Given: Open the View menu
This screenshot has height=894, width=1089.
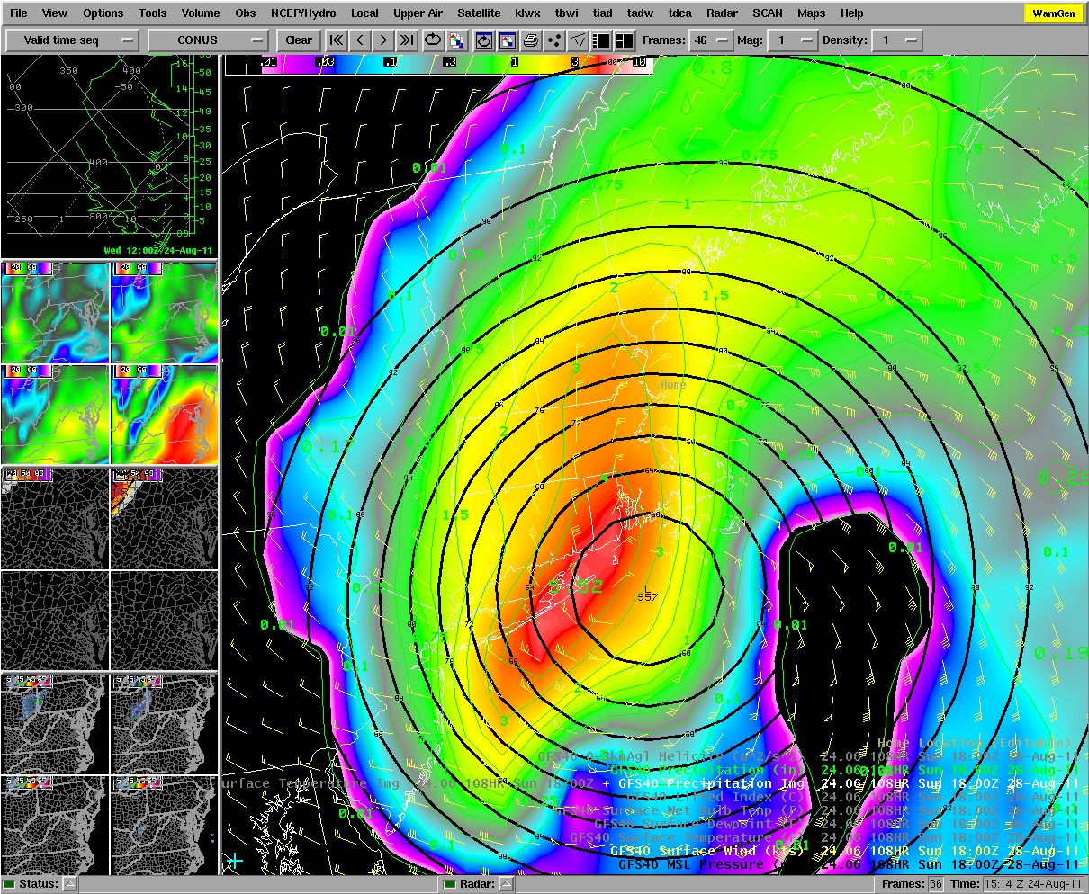Looking at the screenshot, I should point(55,13).
